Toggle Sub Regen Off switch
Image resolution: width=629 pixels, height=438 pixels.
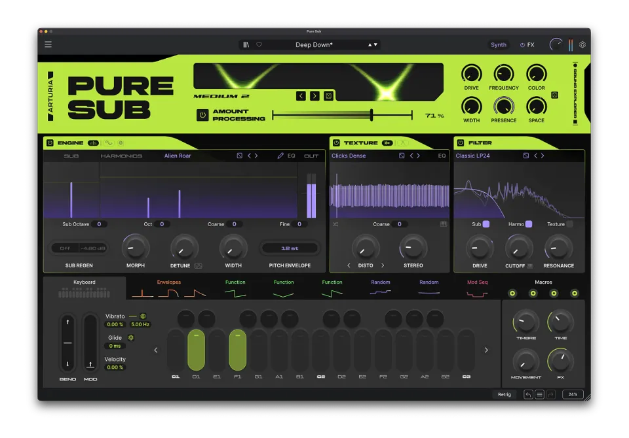(x=65, y=248)
